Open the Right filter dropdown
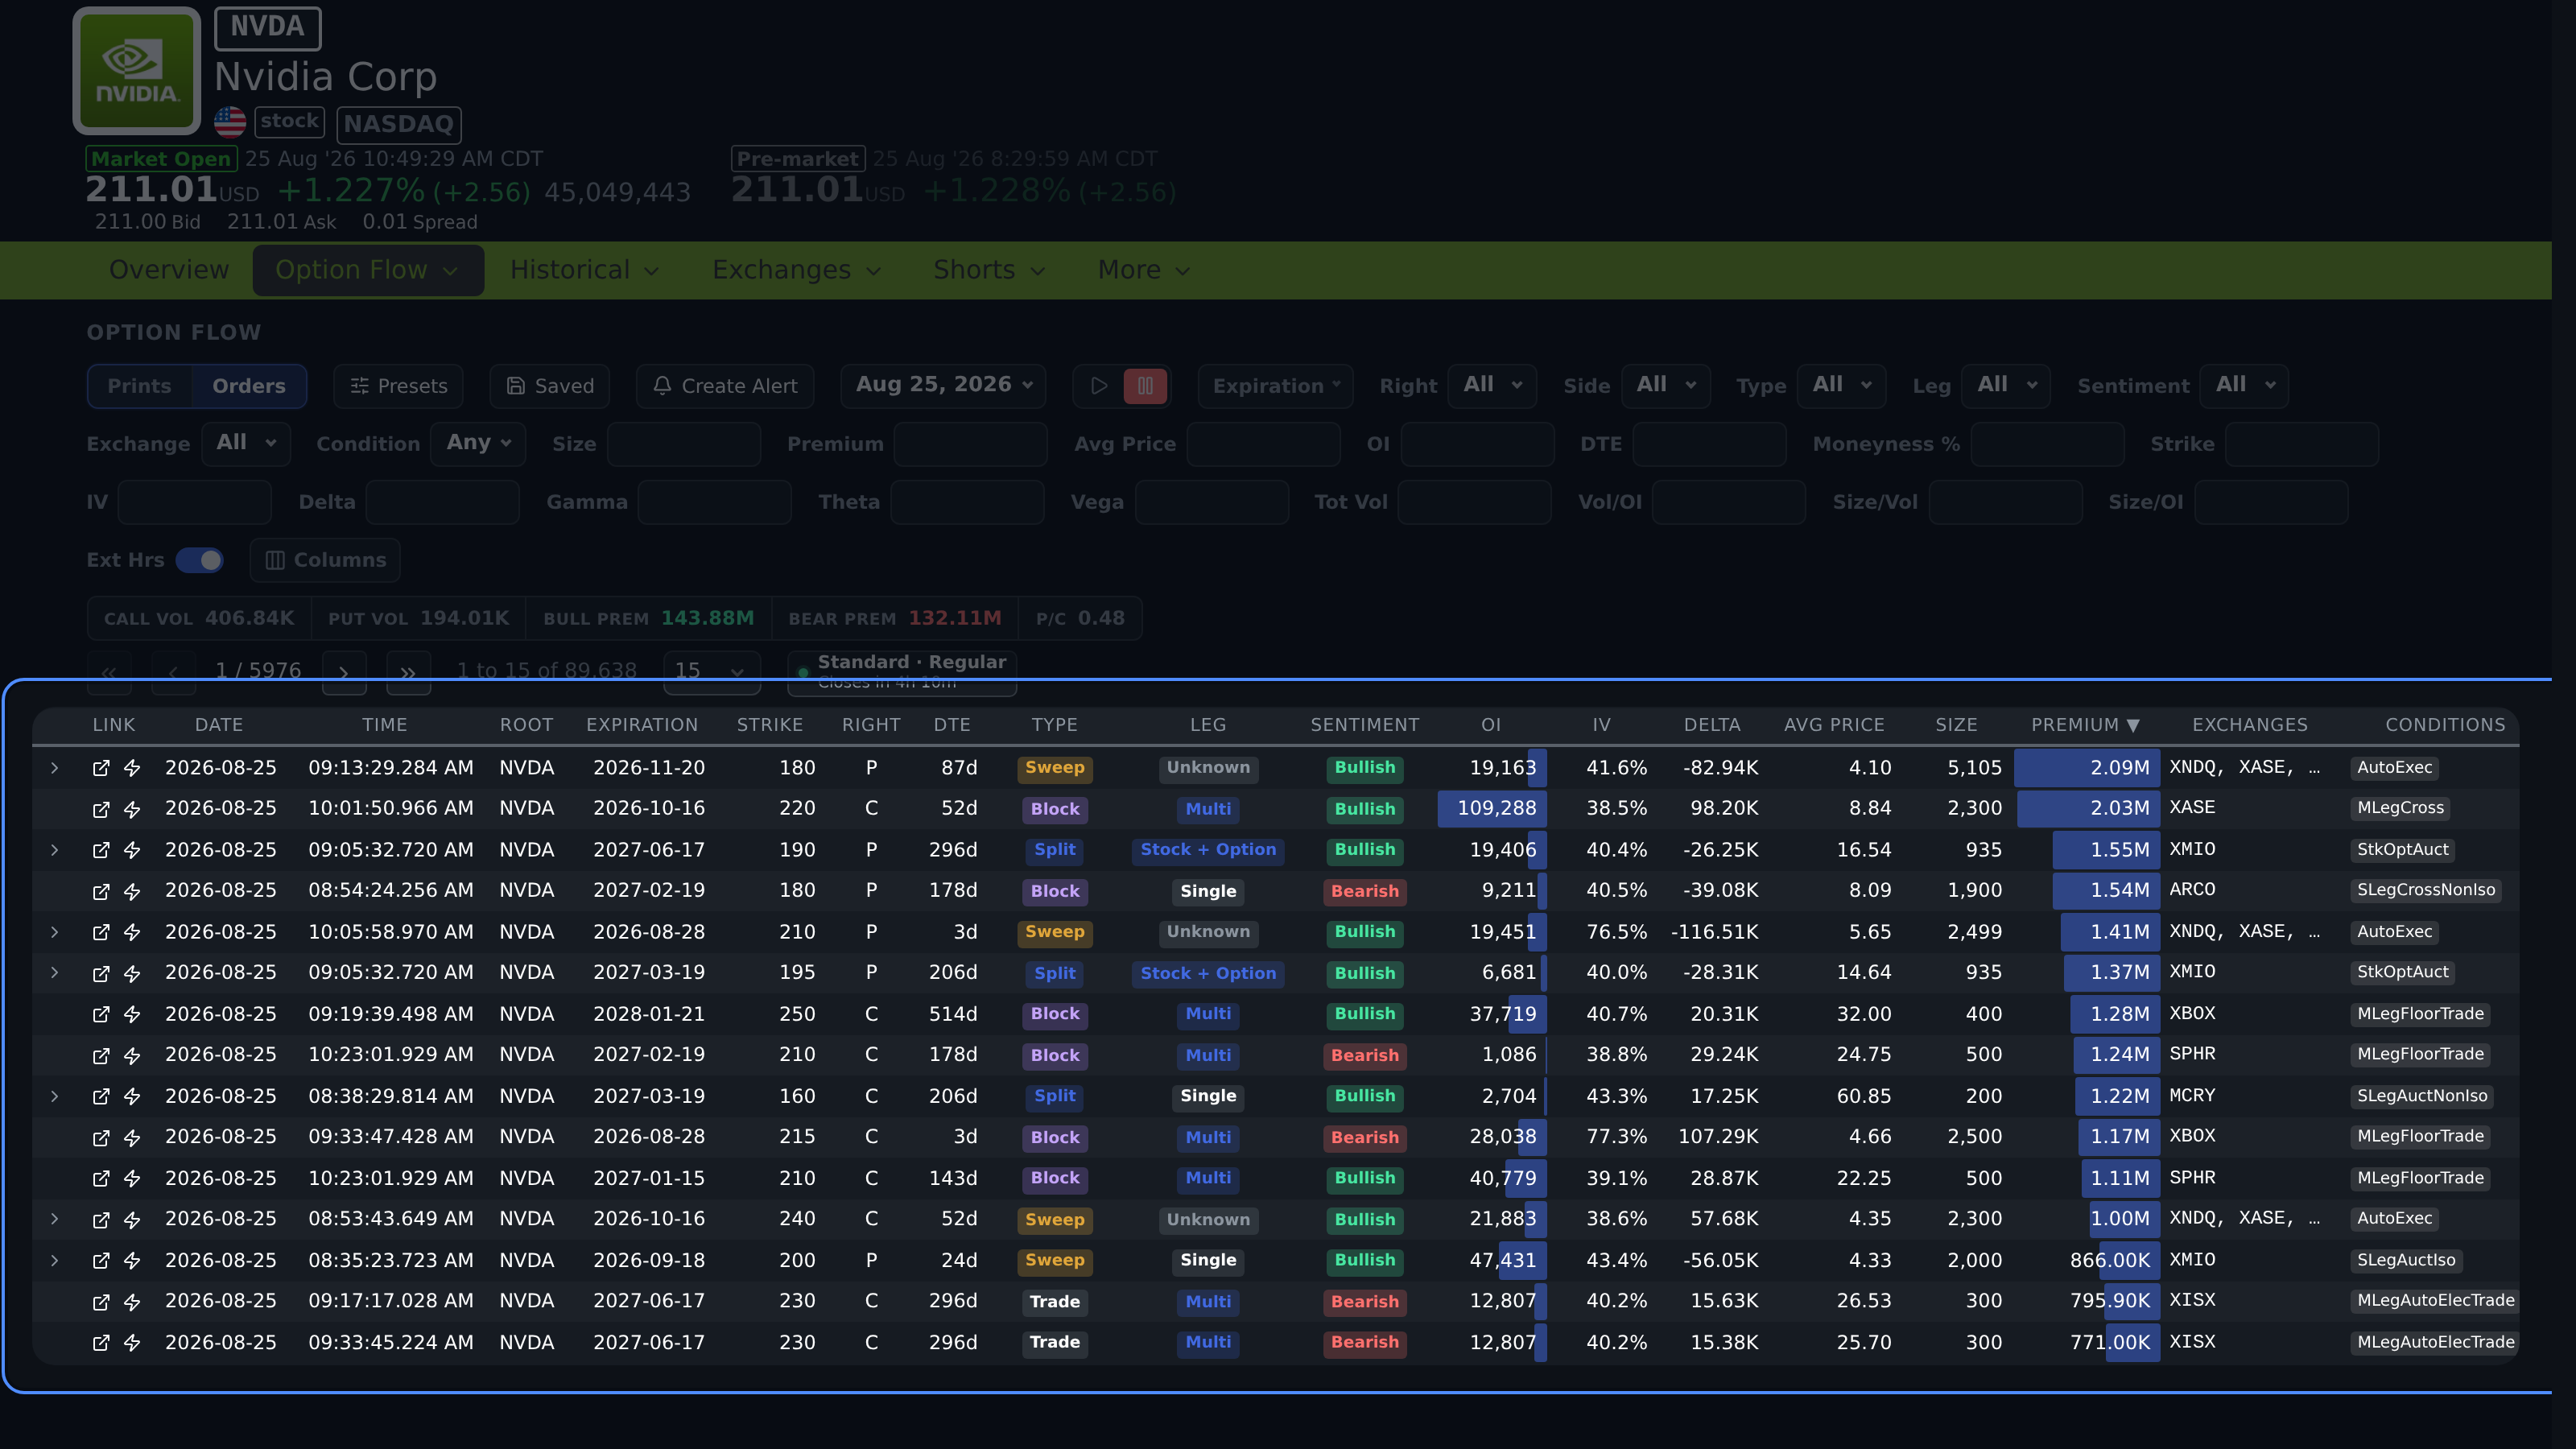 (1492, 385)
